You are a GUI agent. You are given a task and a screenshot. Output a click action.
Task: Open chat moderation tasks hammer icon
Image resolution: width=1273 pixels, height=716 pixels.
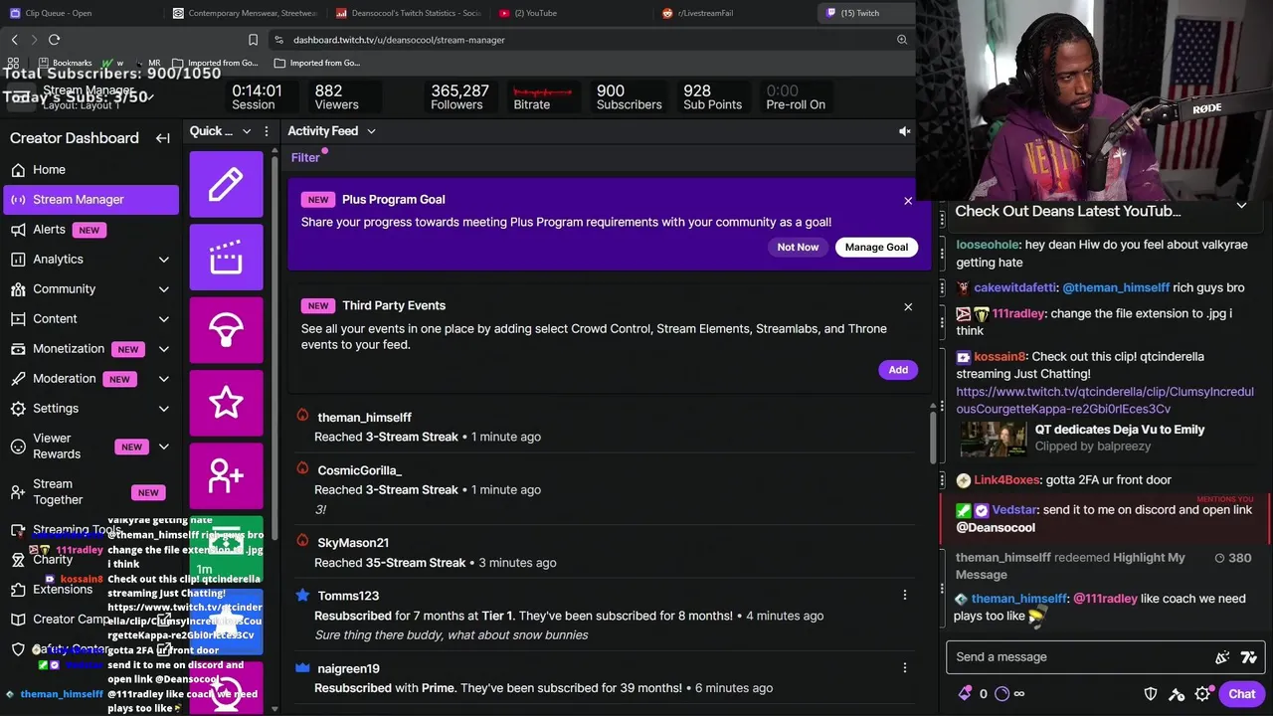(x=1177, y=694)
